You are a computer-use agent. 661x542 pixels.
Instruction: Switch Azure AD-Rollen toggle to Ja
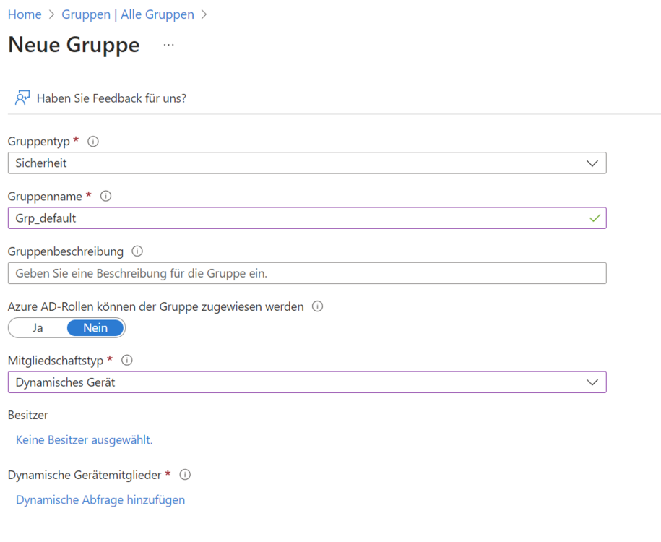38,328
